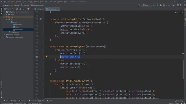This screenshot has height=104, width=186.
Task: Open the TODO tool window
Action: (13, 101)
